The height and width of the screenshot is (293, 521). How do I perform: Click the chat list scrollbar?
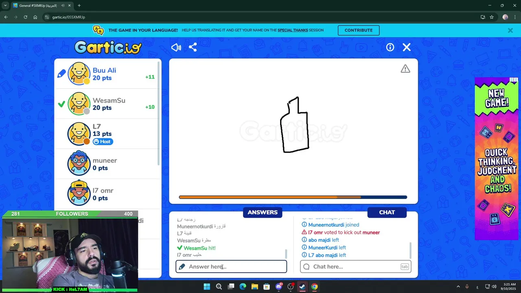pyautogui.click(x=410, y=250)
